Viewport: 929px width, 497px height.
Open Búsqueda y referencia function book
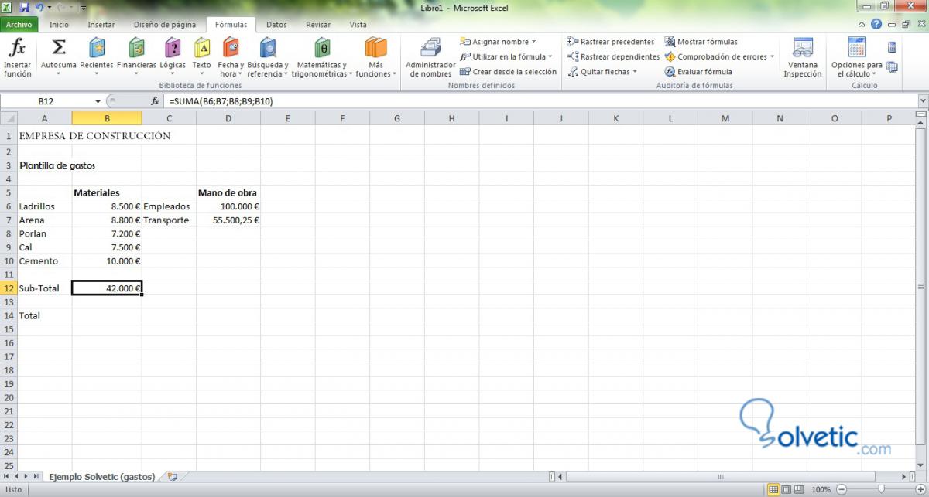tap(268, 57)
